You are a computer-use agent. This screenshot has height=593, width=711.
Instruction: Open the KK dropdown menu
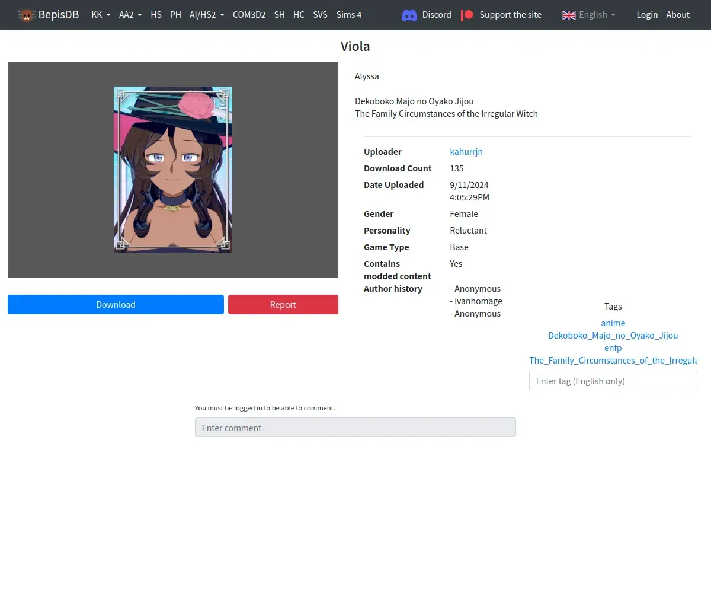coord(101,15)
